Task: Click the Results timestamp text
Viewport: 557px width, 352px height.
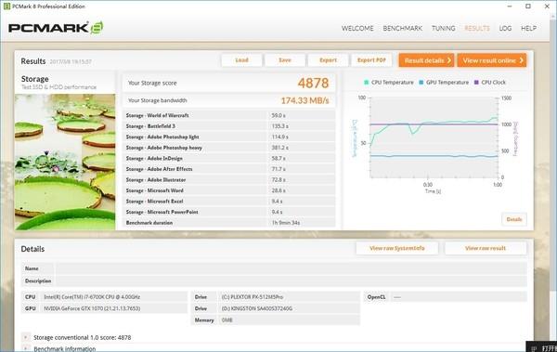Action: tap(71, 62)
